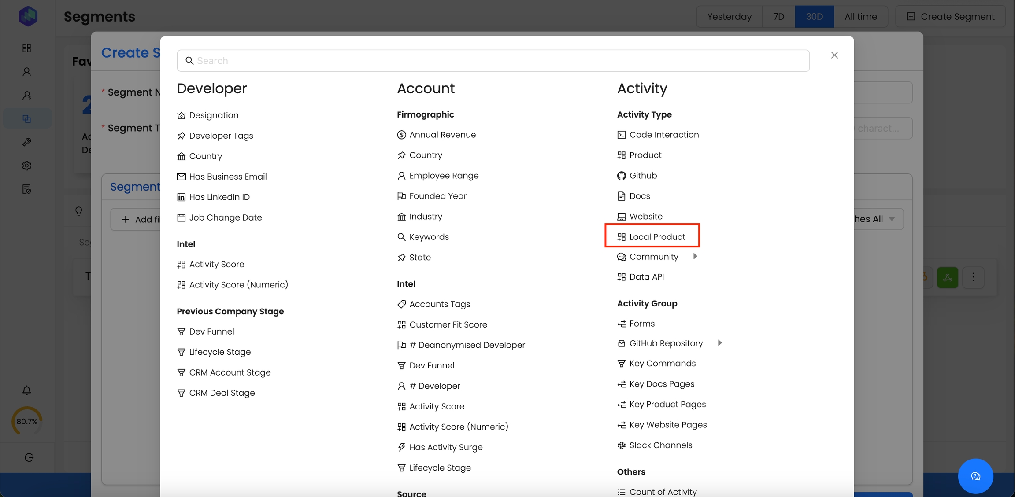Screen dimensions: 1015x497
Task: Select Local Product activity filter
Action: point(656,237)
